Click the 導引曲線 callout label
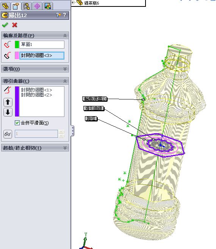The height and width of the screenshot is (249, 216). (x=94, y=108)
